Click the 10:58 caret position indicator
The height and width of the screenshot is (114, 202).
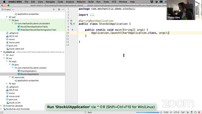[x=166, y=112]
